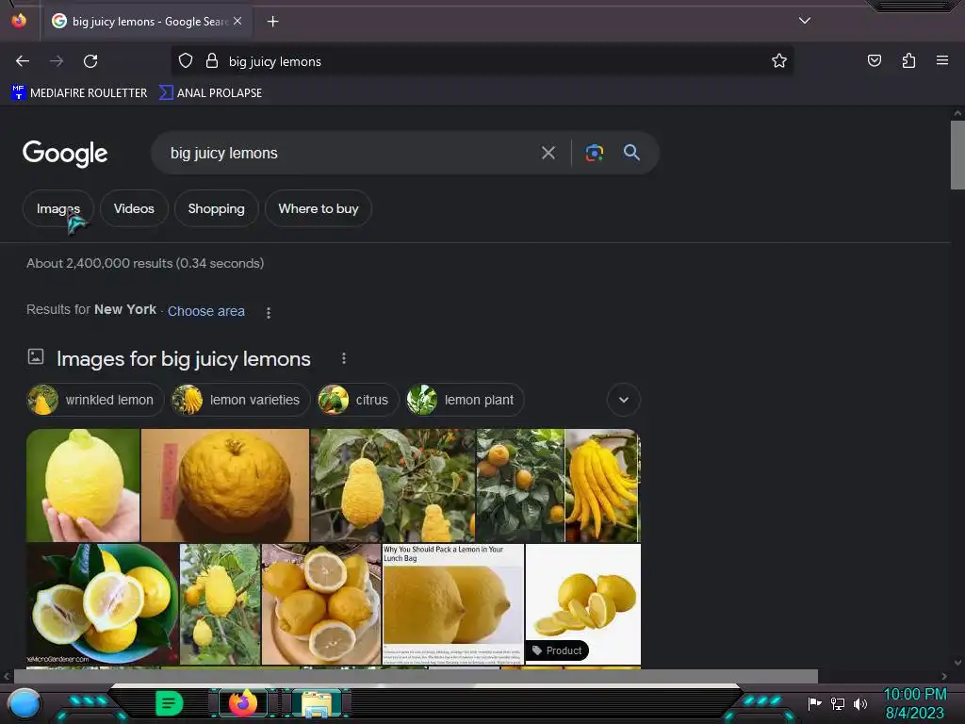Open Action Center flag tray icon

(814, 703)
